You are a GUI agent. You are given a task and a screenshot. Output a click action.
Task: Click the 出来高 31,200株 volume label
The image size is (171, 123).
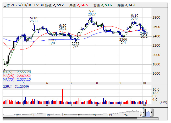coord(16,87)
